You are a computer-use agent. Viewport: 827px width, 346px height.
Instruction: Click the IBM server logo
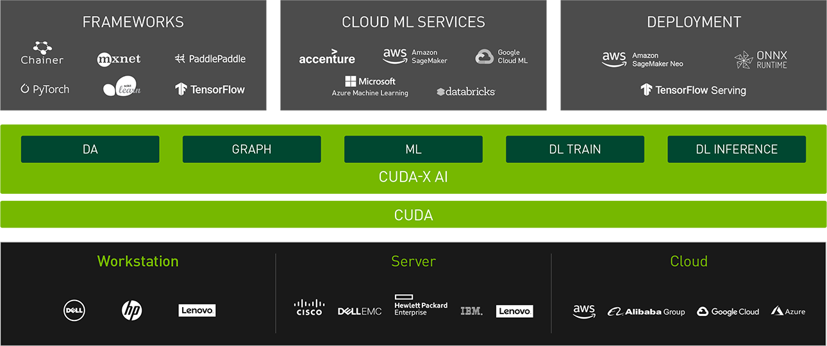[x=471, y=311]
